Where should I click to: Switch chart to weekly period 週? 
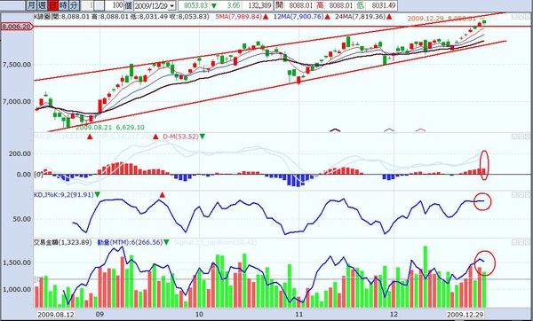coord(42,5)
